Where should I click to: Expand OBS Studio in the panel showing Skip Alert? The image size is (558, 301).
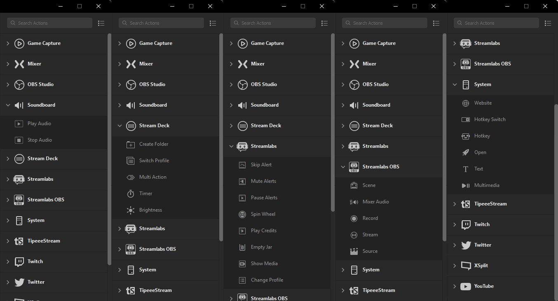coord(231,84)
